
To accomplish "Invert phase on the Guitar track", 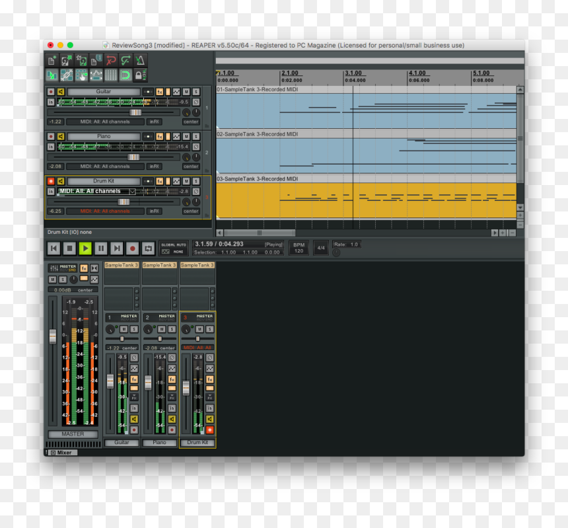I will click(196, 102).
